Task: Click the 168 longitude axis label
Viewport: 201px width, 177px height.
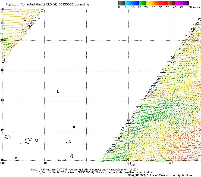Action: click(44, 163)
